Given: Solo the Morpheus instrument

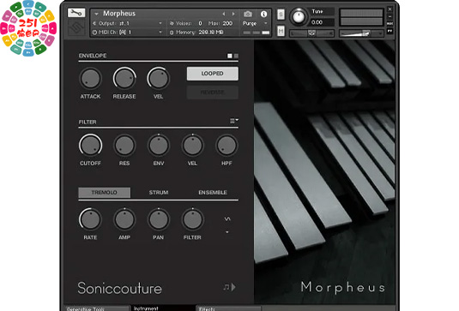Looking at the screenshot, I should pyautogui.click(x=281, y=14).
